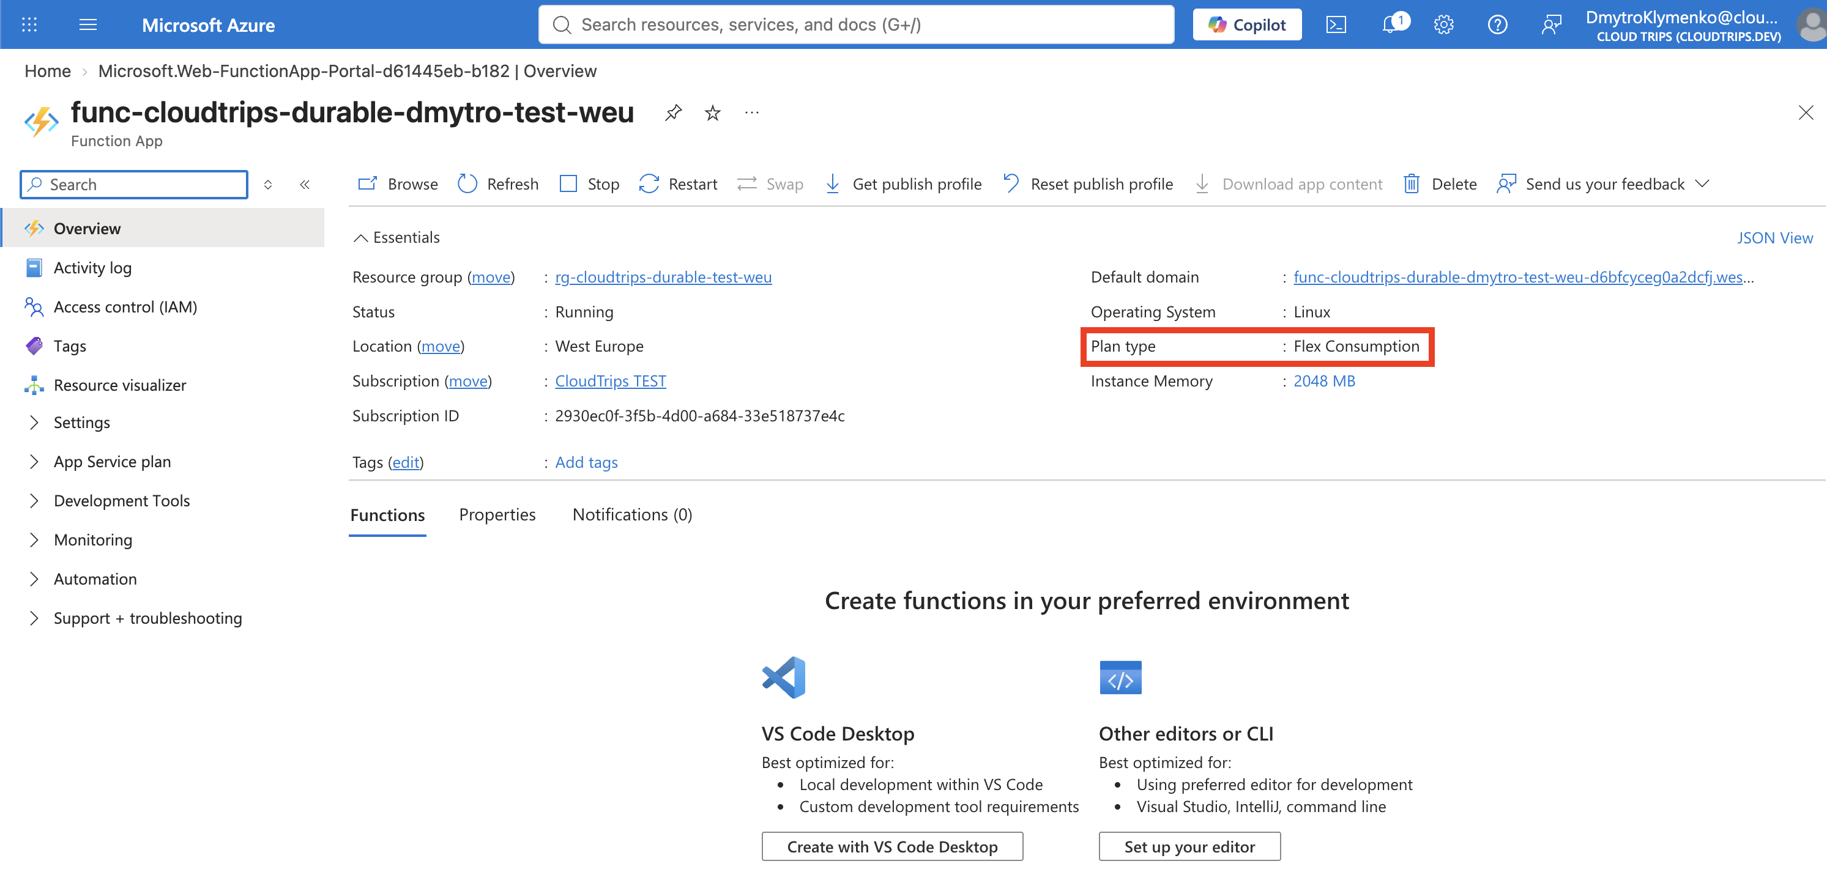Open Send us your feedback dropdown

click(1604, 184)
